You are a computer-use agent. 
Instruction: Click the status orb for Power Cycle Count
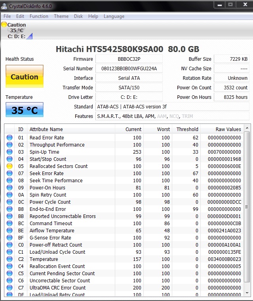click(x=10, y=202)
